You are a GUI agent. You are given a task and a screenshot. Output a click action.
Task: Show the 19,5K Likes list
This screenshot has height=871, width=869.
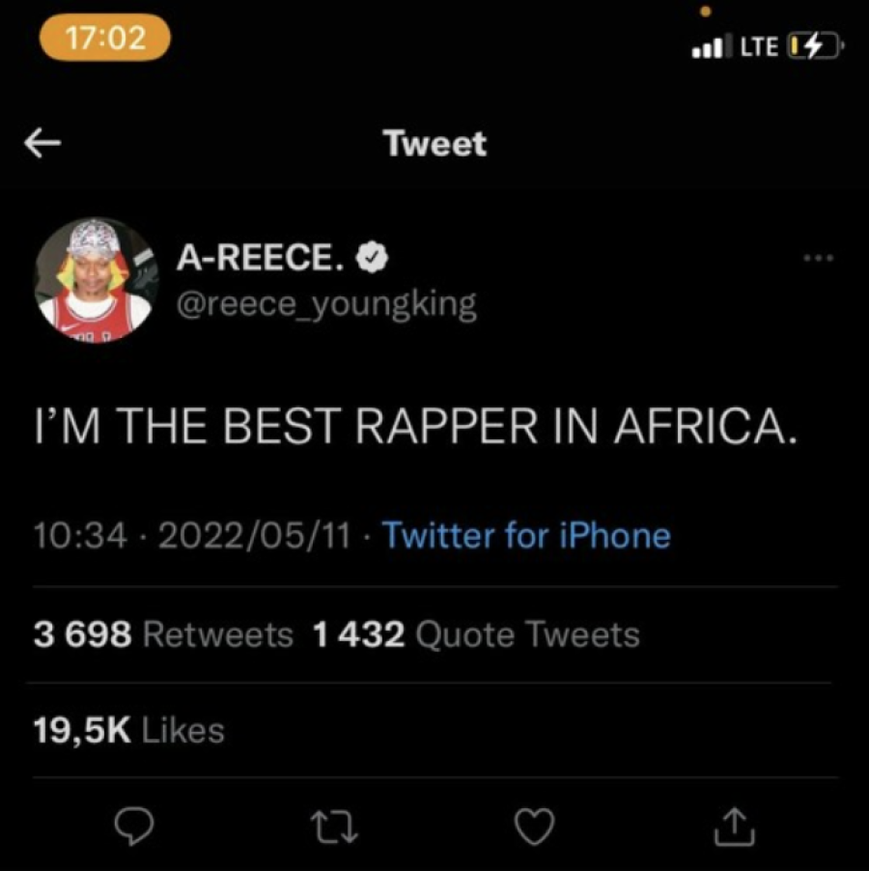(128, 730)
